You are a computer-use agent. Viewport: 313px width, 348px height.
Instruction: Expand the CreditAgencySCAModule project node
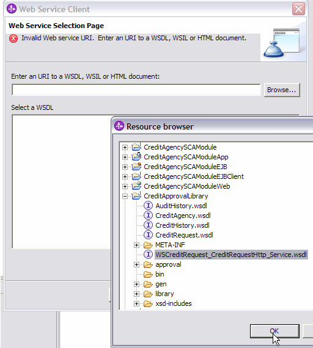[x=125, y=147]
